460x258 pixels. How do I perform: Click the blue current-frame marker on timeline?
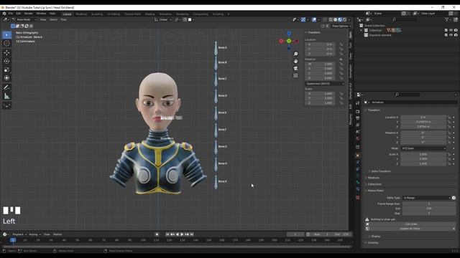point(13,240)
